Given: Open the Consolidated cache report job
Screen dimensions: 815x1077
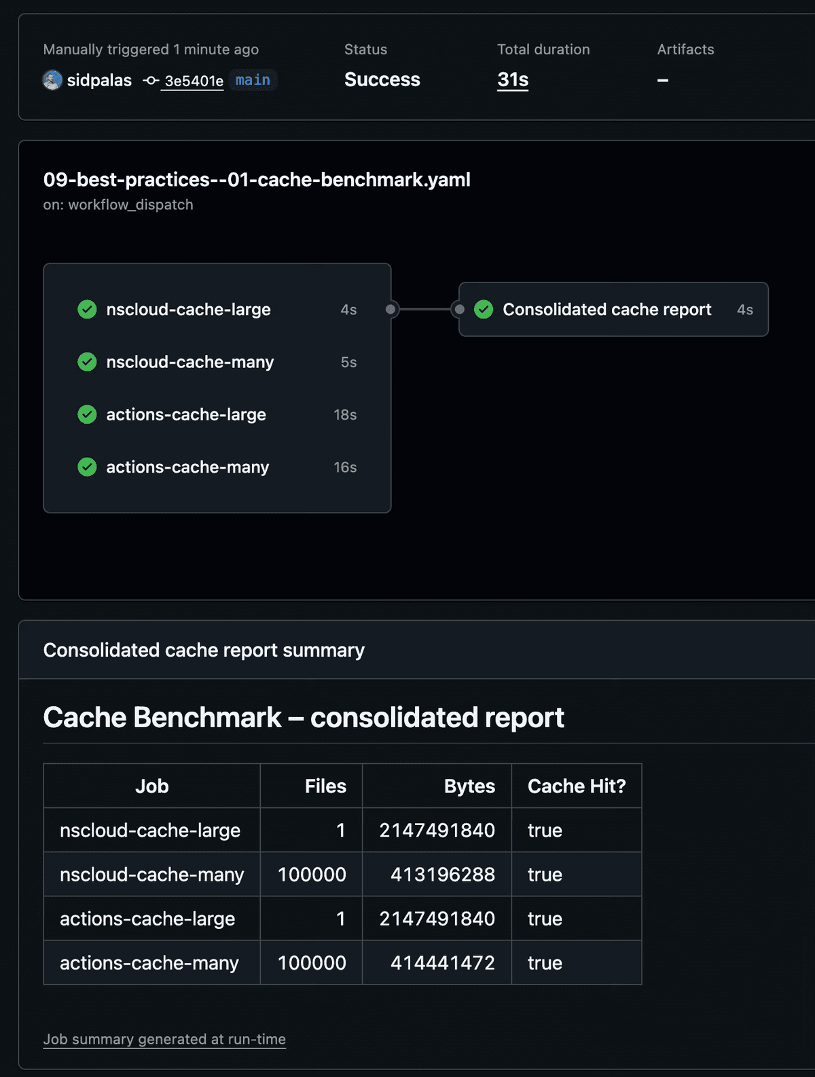Looking at the screenshot, I should click(x=606, y=310).
